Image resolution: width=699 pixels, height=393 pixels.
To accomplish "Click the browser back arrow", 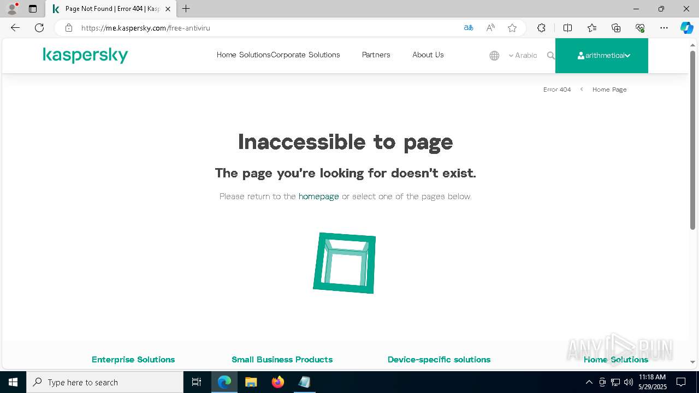I will 15,28.
